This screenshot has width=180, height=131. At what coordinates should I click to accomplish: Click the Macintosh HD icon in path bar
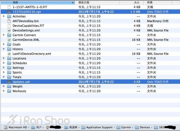(6, 128)
